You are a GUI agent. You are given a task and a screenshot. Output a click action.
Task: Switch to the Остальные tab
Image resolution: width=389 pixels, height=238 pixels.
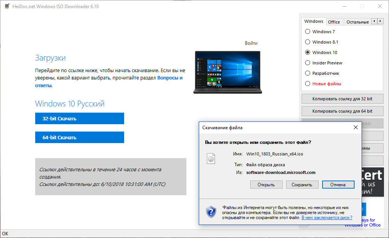[357, 22]
